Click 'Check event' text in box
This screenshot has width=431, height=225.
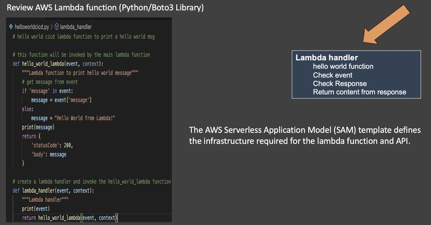tap(332, 75)
